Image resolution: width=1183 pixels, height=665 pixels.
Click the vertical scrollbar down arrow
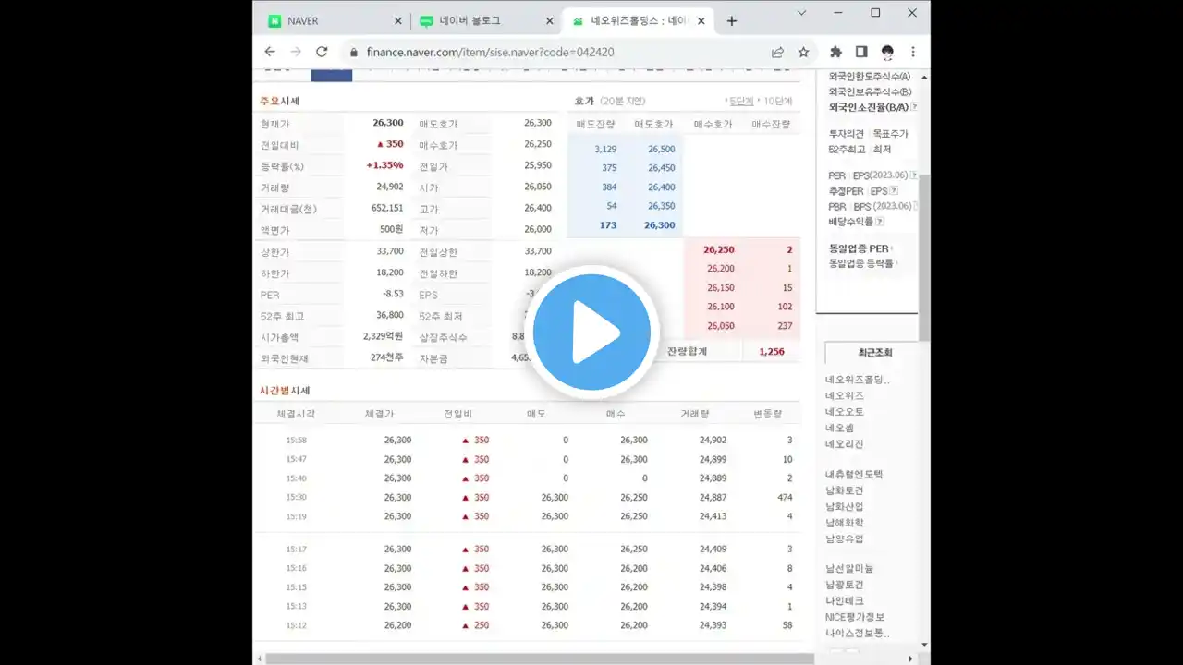(924, 646)
